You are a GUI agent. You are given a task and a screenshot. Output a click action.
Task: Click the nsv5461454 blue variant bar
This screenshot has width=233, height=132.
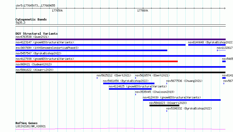(x=129, y=83)
